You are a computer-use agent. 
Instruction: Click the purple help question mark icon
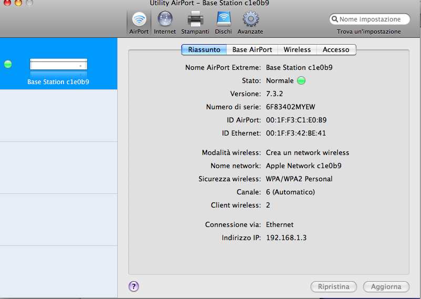point(134,286)
